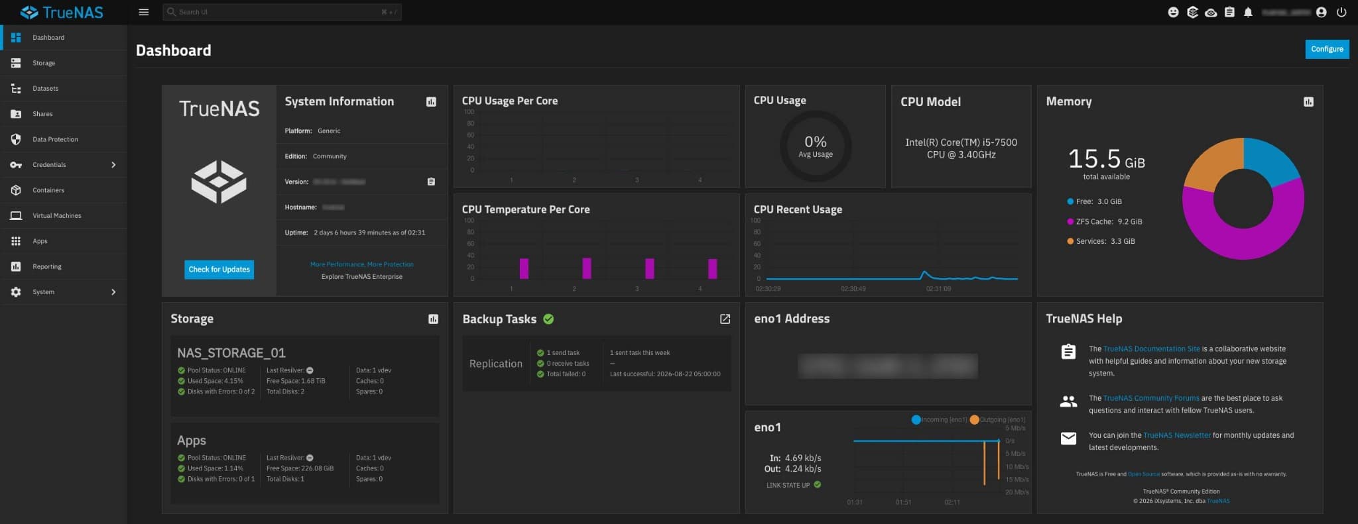Click the Storage drives icon in the sidebar
The width and height of the screenshot is (1358, 524).
click(16, 63)
